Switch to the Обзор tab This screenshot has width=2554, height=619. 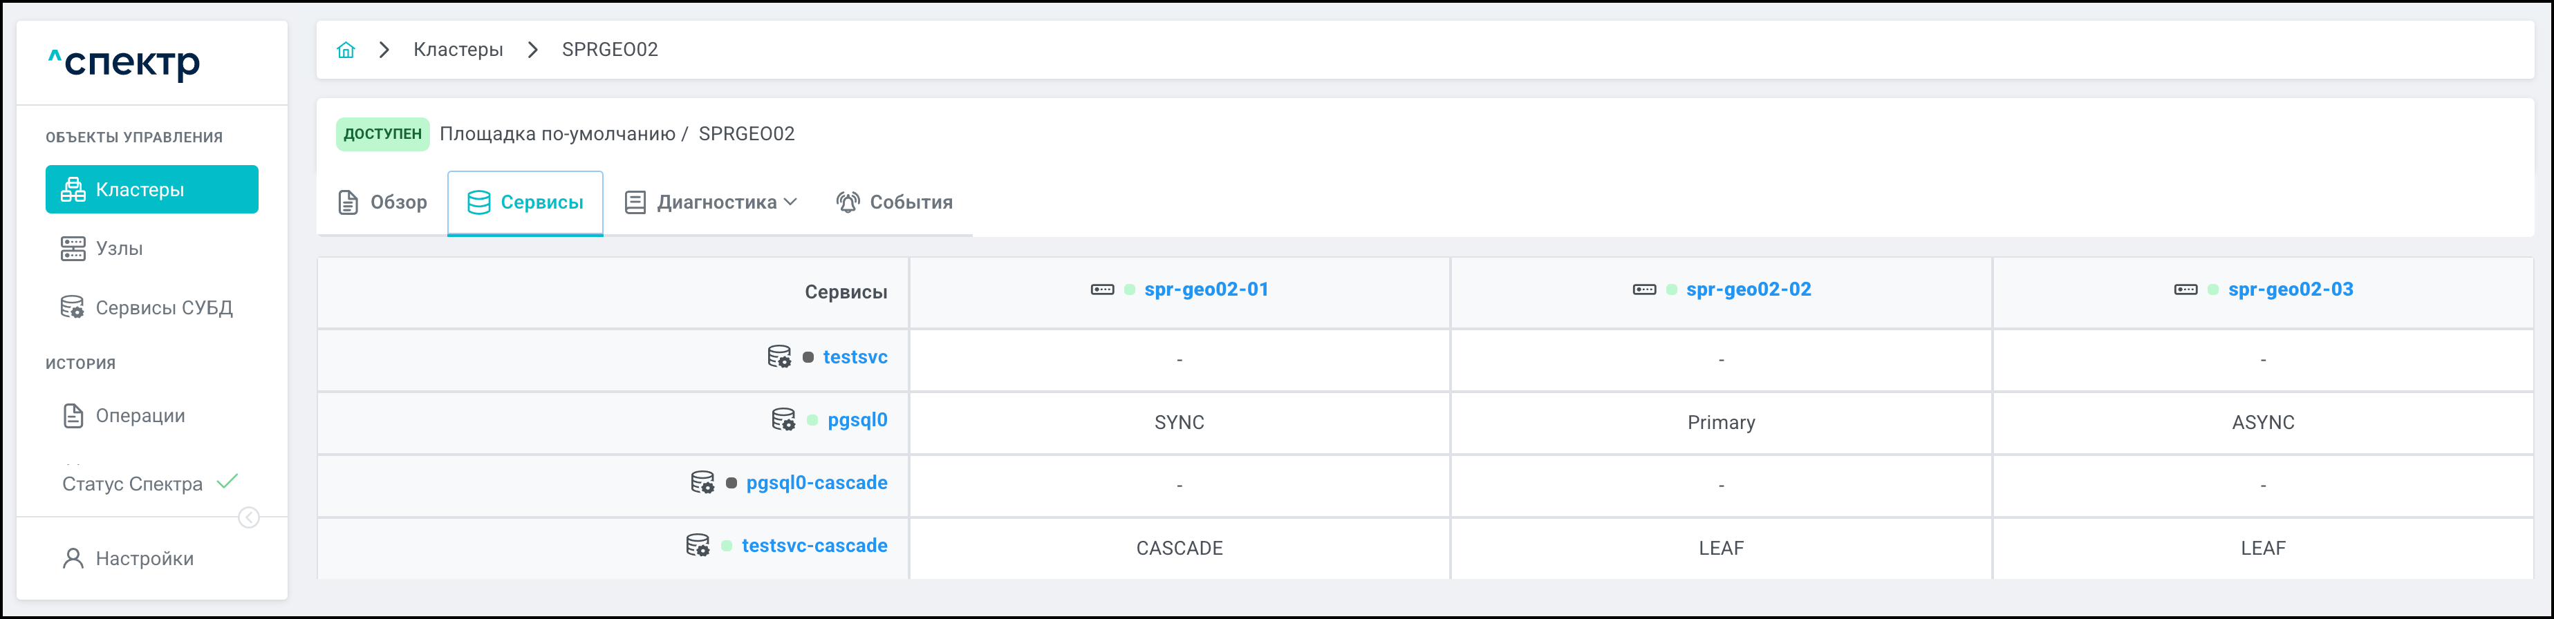(x=383, y=202)
